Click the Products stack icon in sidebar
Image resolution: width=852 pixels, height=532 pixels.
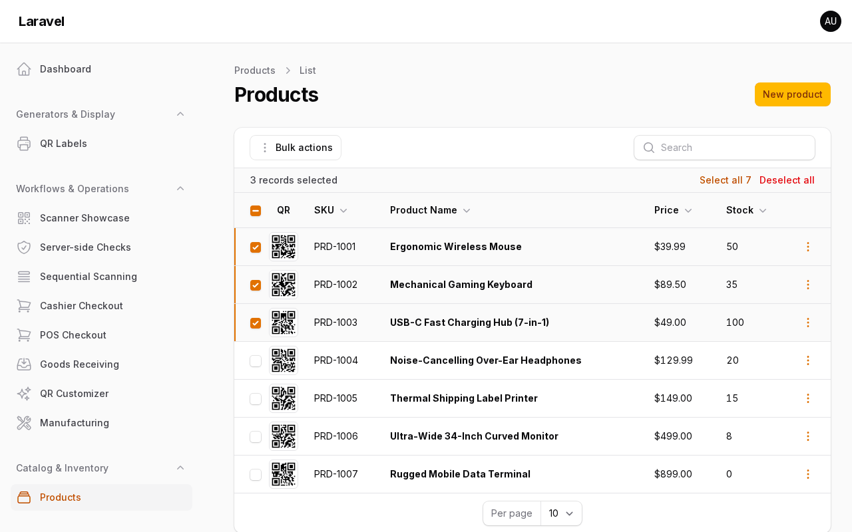coord(24,497)
